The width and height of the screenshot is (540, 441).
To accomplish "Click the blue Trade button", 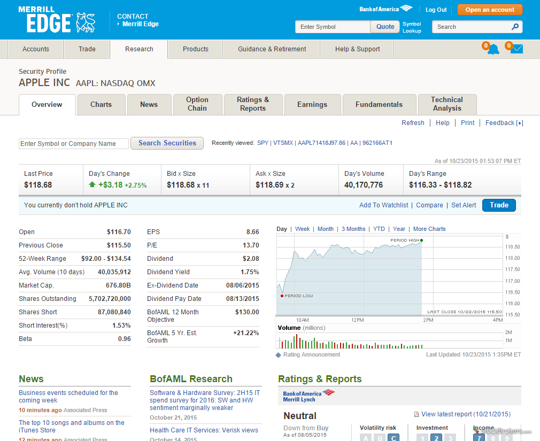I will pos(499,205).
